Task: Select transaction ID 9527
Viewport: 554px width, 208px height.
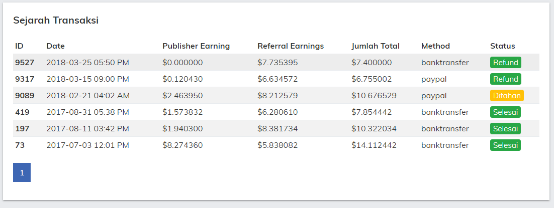Action: click(25, 63)
